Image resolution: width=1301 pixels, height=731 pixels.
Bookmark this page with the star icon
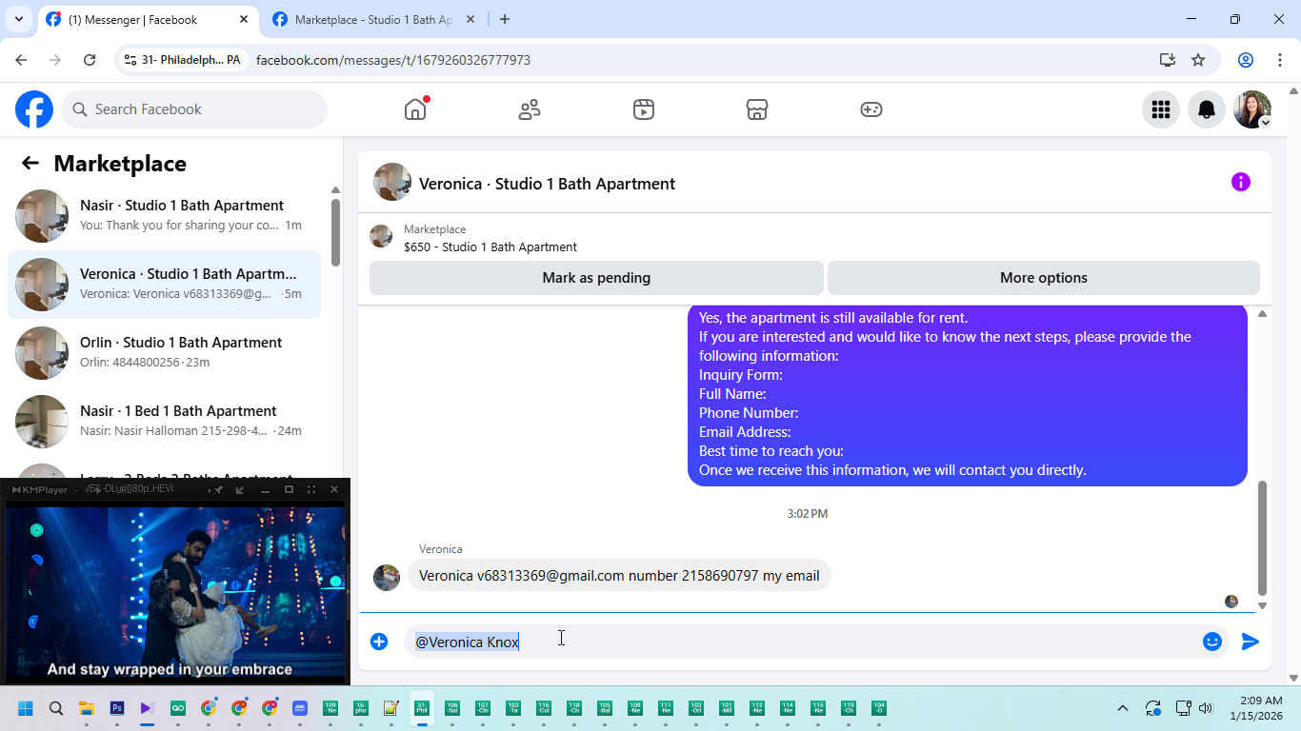pos(1198,60)
